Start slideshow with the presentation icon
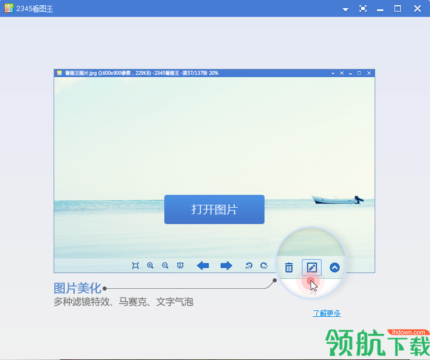Viewport: 430px width, 360px height. pyautogui.click(x=180, y=265)
